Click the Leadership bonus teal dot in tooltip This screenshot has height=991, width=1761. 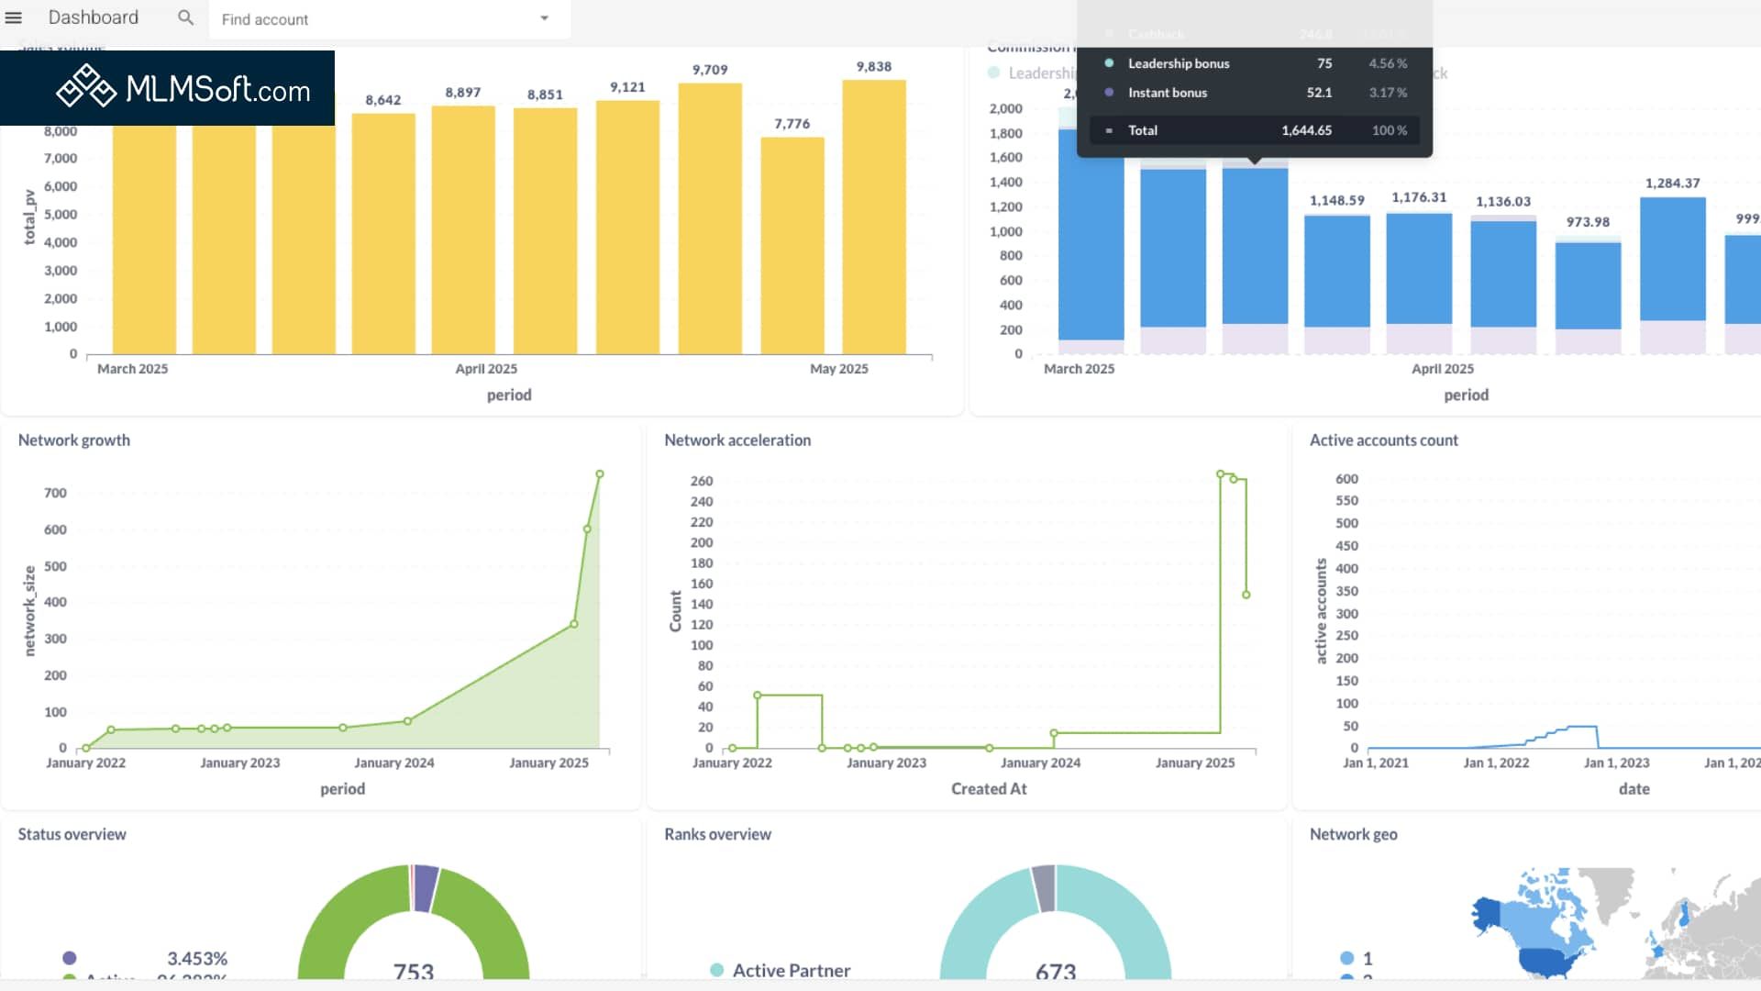coord(1109,63)
